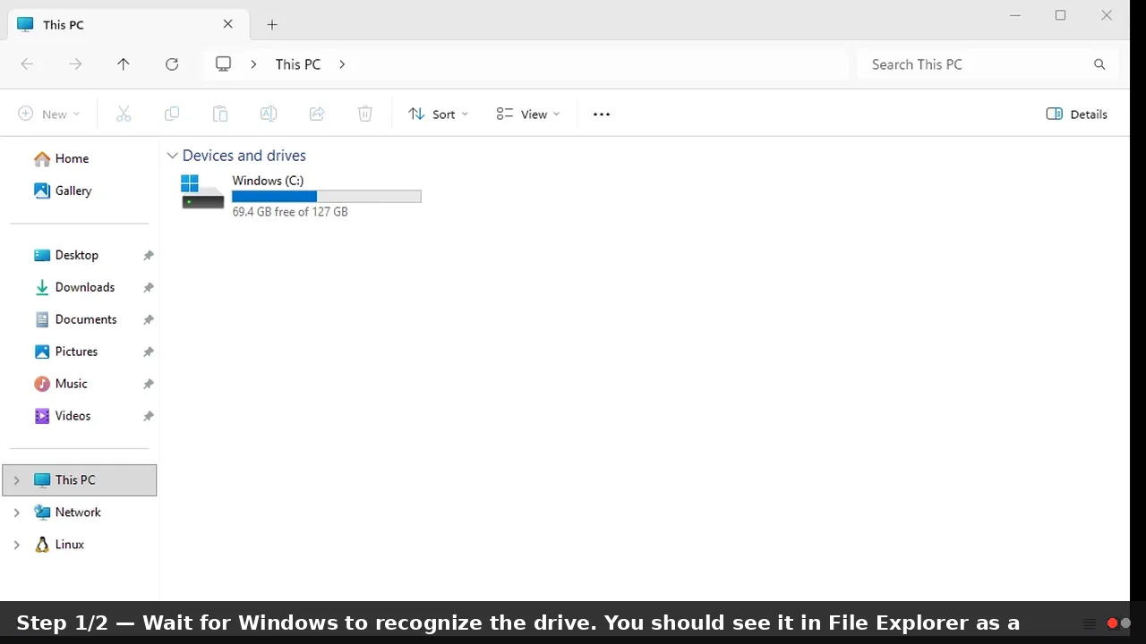This screenshot has width=1146, height=644.
Task: Click the "Windows (C:)" drive label
Action: [x=268, y=181]
